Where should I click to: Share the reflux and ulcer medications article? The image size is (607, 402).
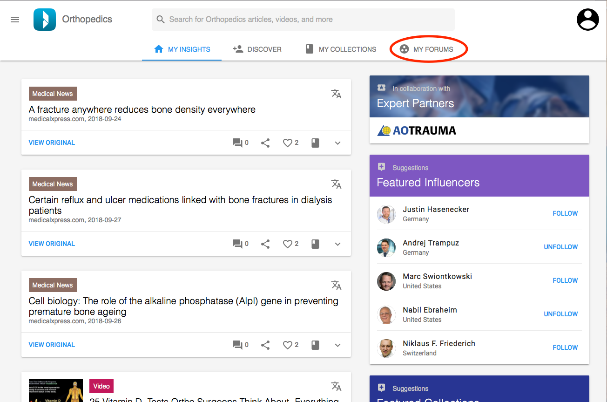[265, 244]
